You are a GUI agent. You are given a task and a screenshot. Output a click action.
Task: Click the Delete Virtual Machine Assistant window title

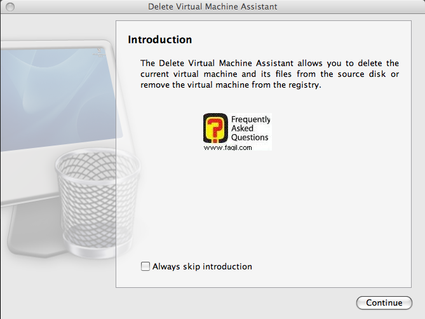(x=212, y=6)
